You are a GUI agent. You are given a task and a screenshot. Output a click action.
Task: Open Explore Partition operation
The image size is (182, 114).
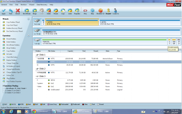[x=11, y=60]
